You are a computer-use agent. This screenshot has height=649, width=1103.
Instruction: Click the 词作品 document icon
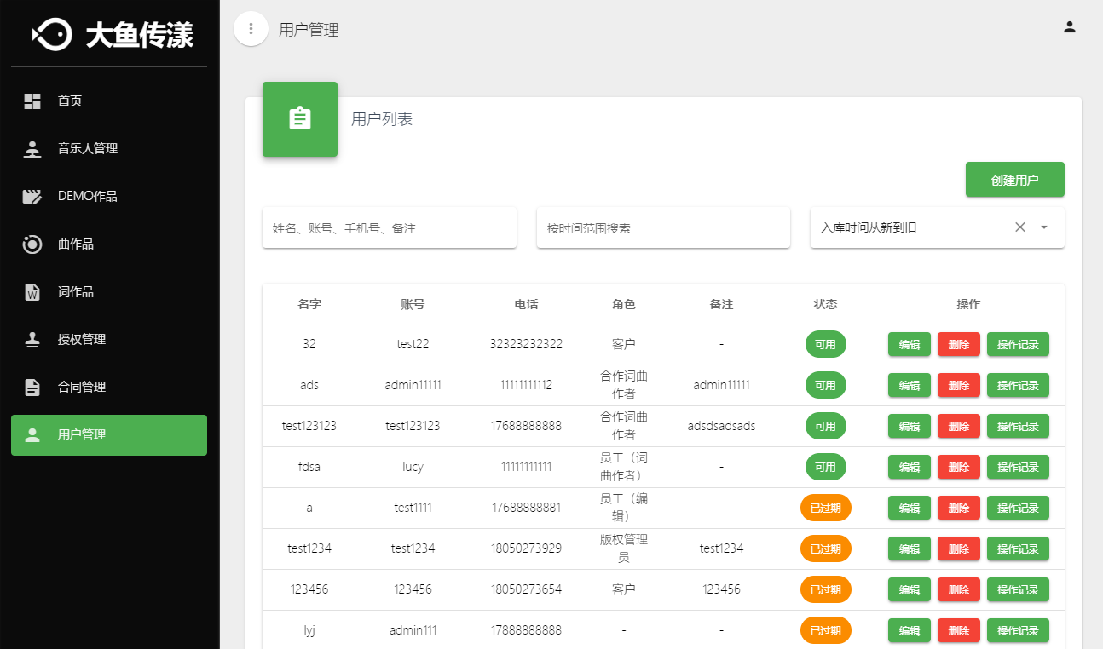pyautogui.click(x=32, y=292)
